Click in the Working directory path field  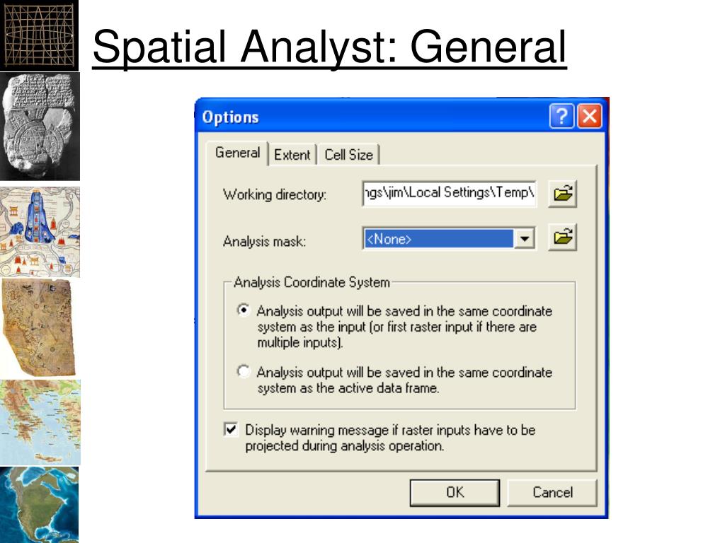coord(449,193)
